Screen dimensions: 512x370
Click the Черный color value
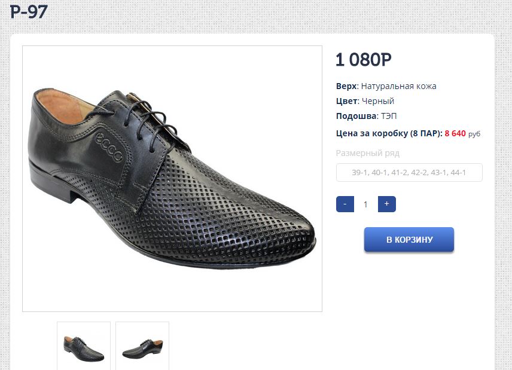point(378,101)
